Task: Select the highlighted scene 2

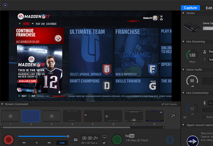Action: [31, 116]
